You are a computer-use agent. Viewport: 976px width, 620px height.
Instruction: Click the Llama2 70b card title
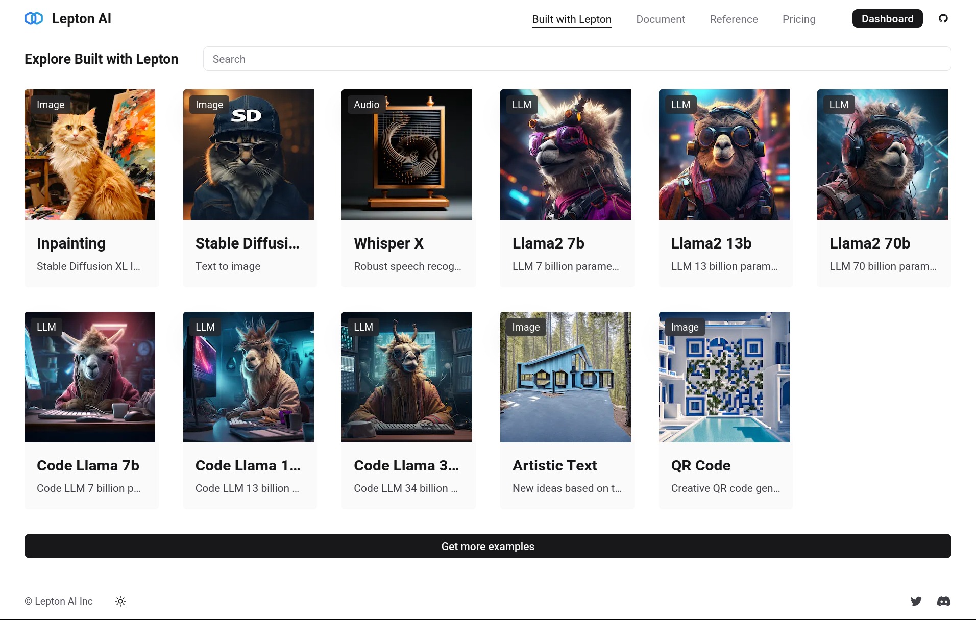coord(870,243)
